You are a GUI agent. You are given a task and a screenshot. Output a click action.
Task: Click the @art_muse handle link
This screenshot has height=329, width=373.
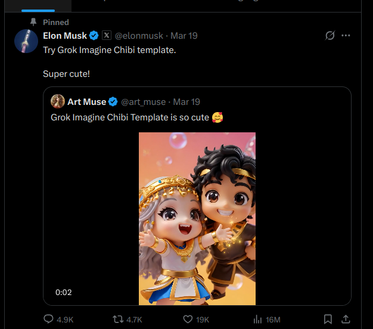coord(144,102)
